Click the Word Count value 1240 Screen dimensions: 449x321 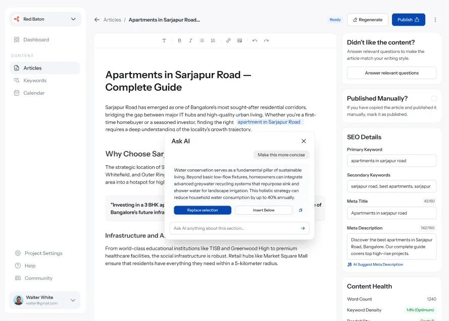point(431,299)
